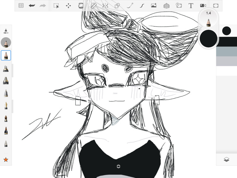
Task: Pick the light gray color swatch
Action: (227, 61)
